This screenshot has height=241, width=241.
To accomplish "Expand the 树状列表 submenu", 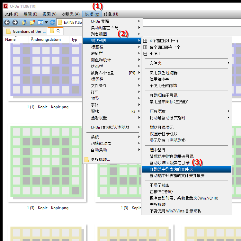I will click(112, 41).
